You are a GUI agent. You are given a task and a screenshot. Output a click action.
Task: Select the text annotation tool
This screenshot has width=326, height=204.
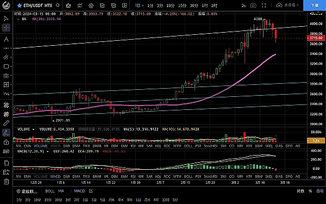(6, 39)
